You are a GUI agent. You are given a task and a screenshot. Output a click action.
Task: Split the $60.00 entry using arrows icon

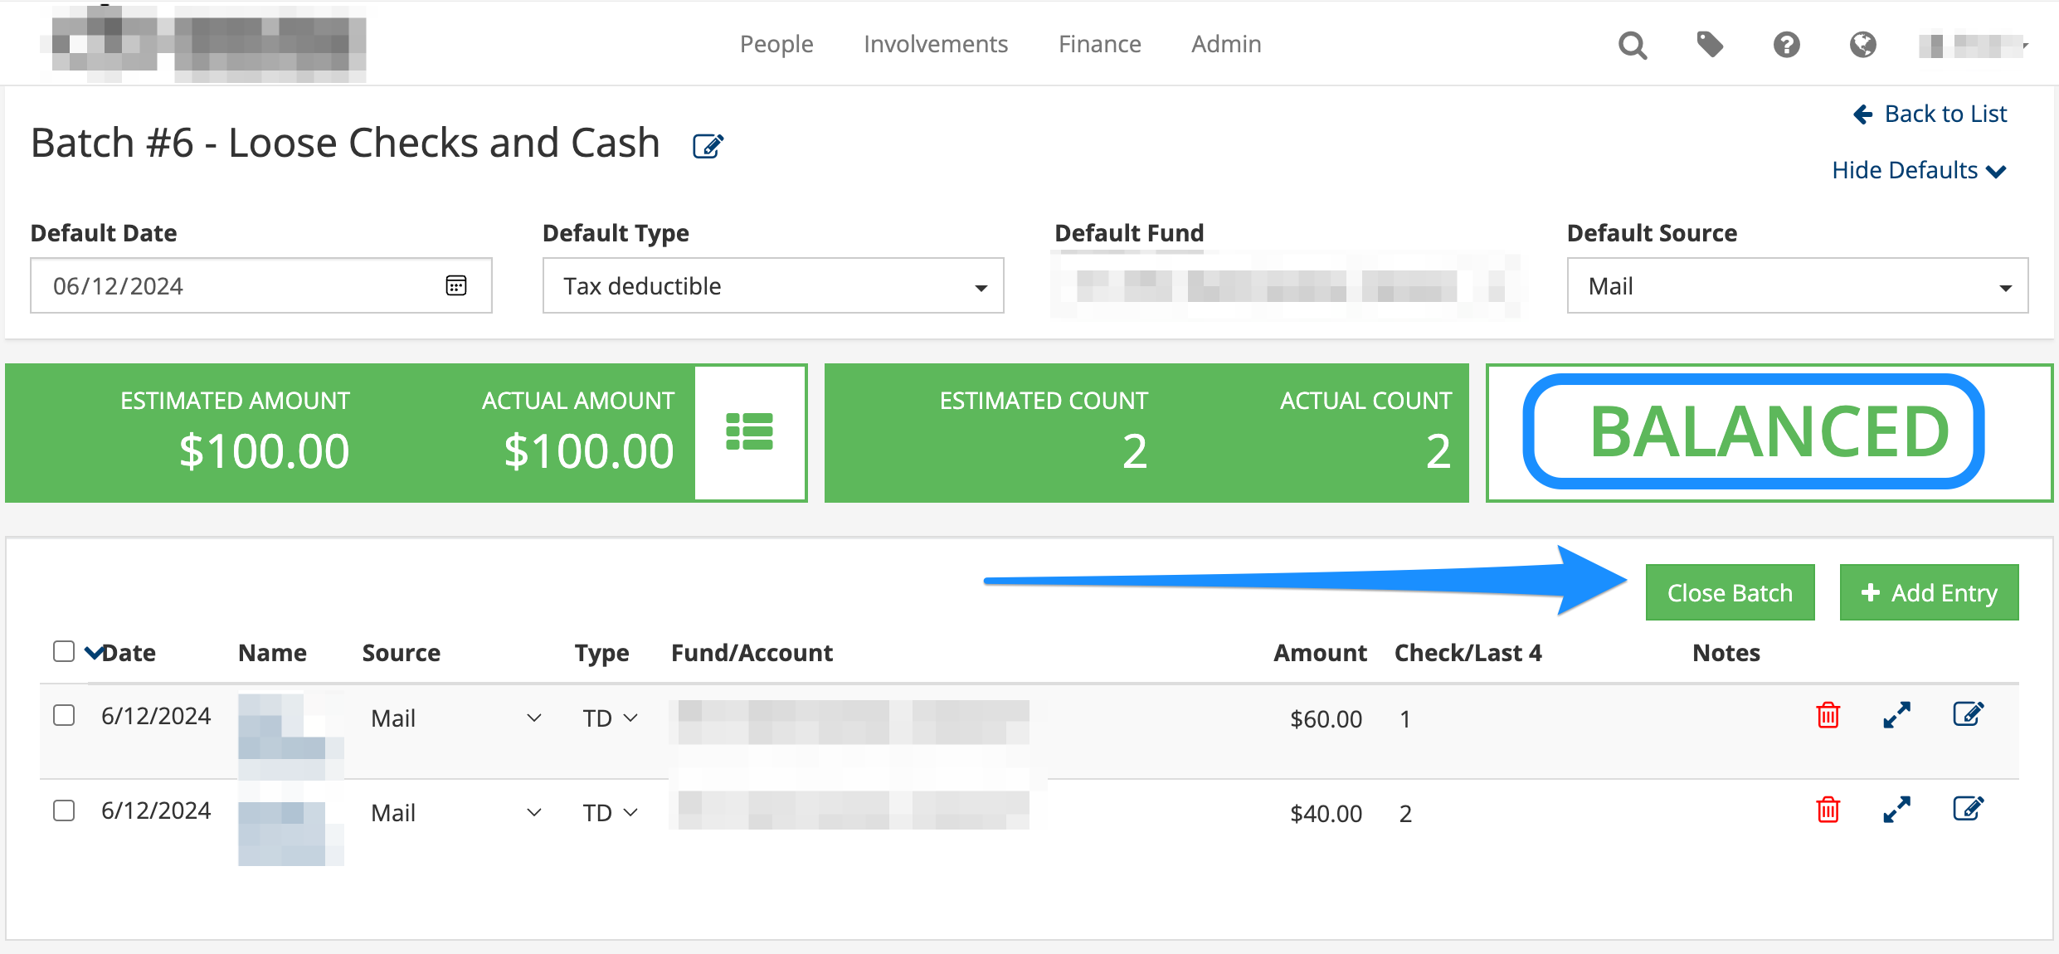(x=1896, y=714)
